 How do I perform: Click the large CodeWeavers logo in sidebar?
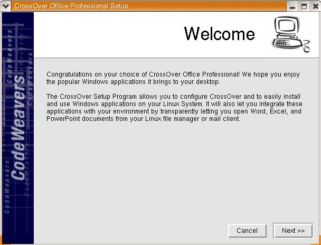click(18, 127)
